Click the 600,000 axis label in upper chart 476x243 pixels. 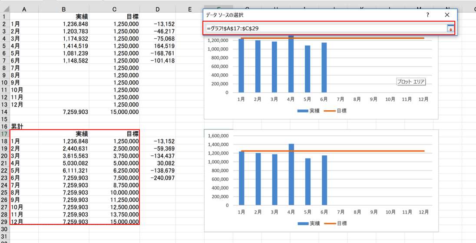[x=219, y=66]
